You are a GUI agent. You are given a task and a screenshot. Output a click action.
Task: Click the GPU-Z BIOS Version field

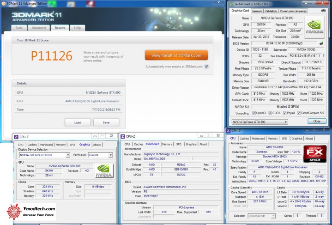click(x=284, y=43)
